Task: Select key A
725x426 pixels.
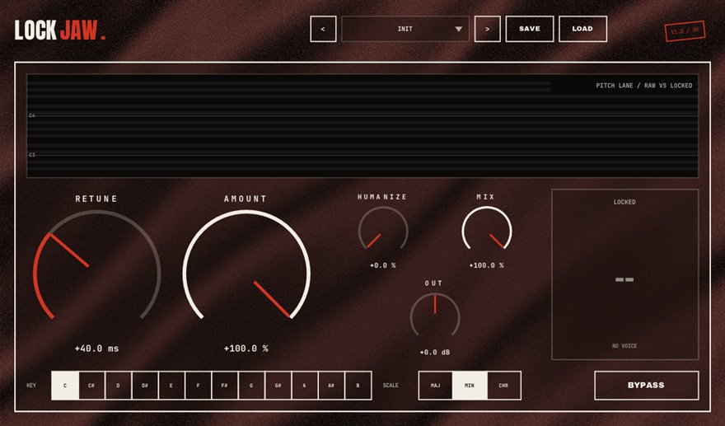Action: [x=305, y=386]
